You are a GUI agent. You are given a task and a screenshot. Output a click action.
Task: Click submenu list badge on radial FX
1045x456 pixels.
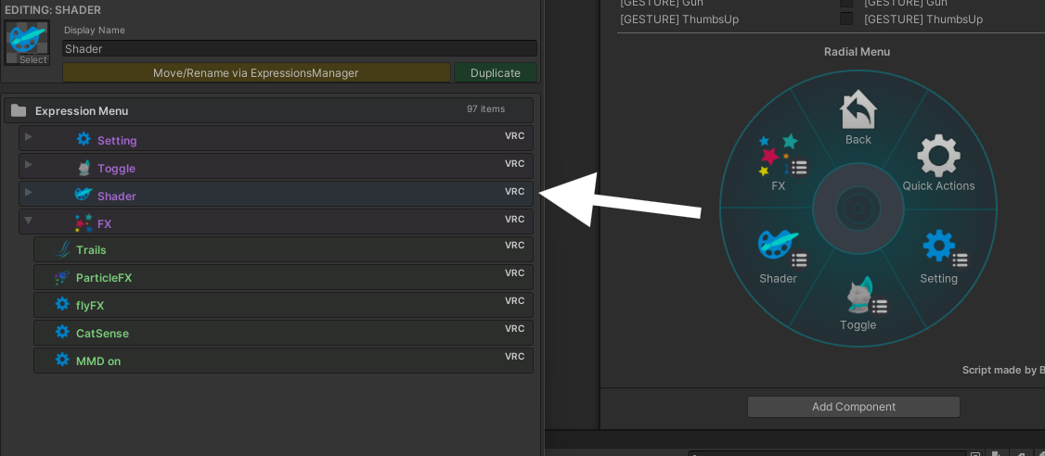click(x=799, y=167)
